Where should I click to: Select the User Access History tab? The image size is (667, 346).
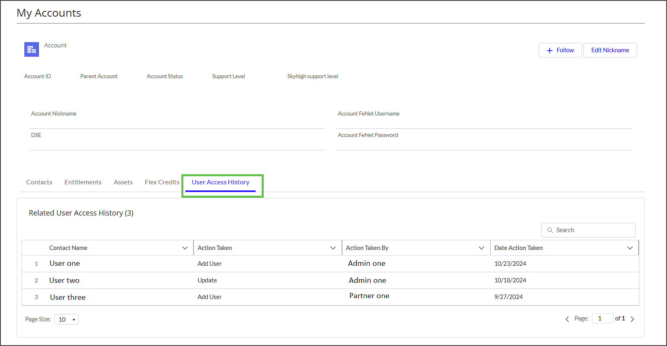(221, 182)
